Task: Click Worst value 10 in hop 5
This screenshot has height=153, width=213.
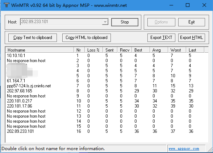Action: tap(173, 76)
